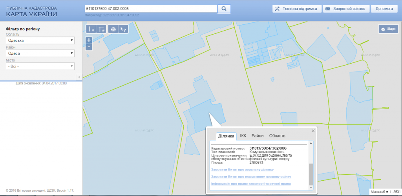The height and width of the screenshot is (196, 402).
Task: Open the Шари layers panel
Action: point(388,29)
